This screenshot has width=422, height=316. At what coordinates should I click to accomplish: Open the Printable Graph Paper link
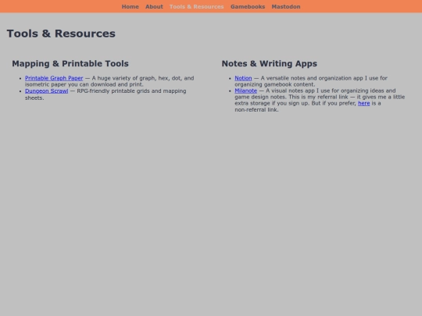tap(54, 78)
